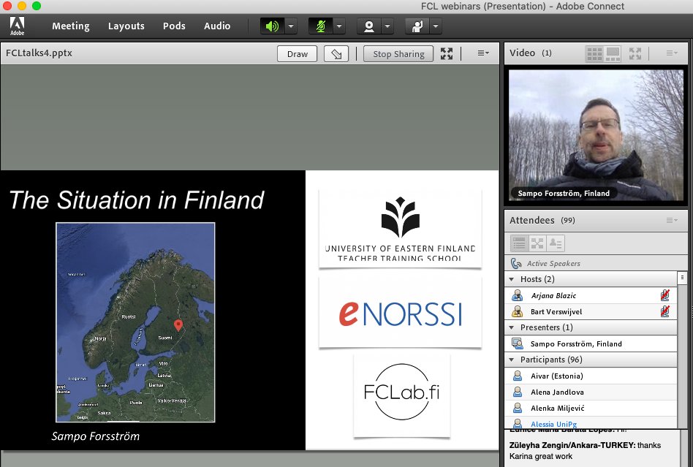The height and width of the screenshot is (467, 693).
Task: Open the Audio menu
Action: [217, 26]
